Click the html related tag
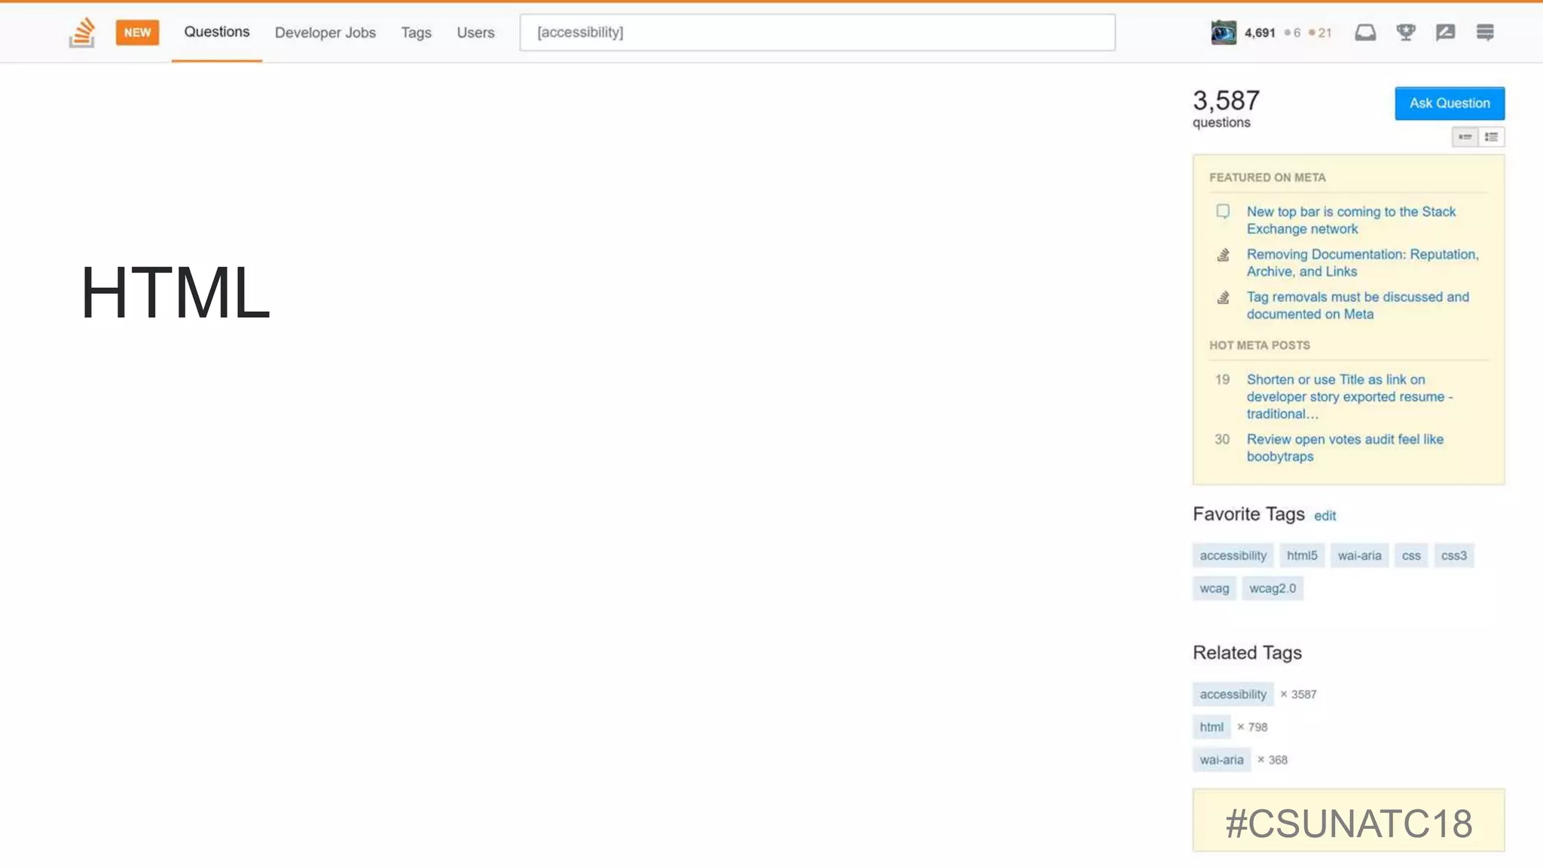The image size is (1543, 868). 1211,727
